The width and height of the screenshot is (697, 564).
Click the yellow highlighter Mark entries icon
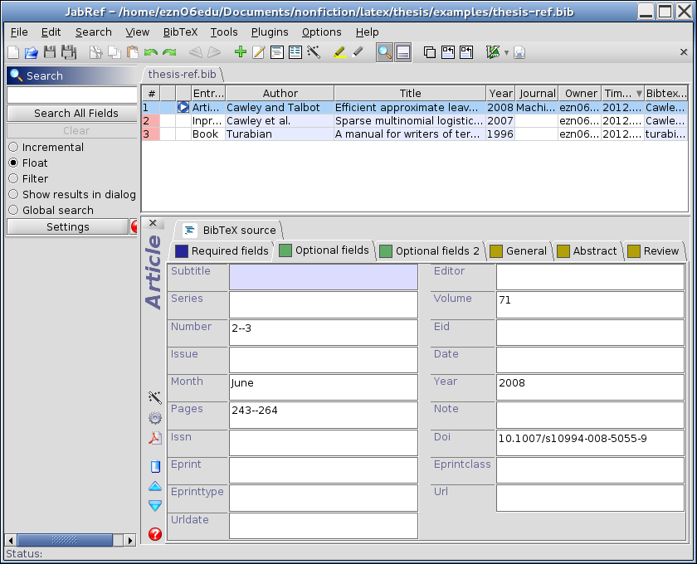(x=339, y=52)
